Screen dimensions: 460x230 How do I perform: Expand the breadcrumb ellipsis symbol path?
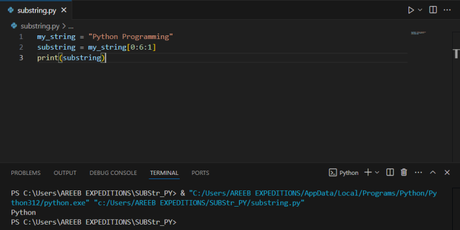71,26
